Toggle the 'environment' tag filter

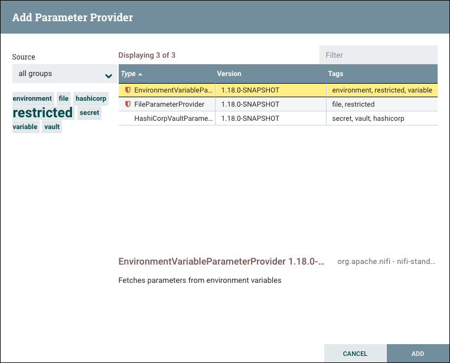click(32, 98)
